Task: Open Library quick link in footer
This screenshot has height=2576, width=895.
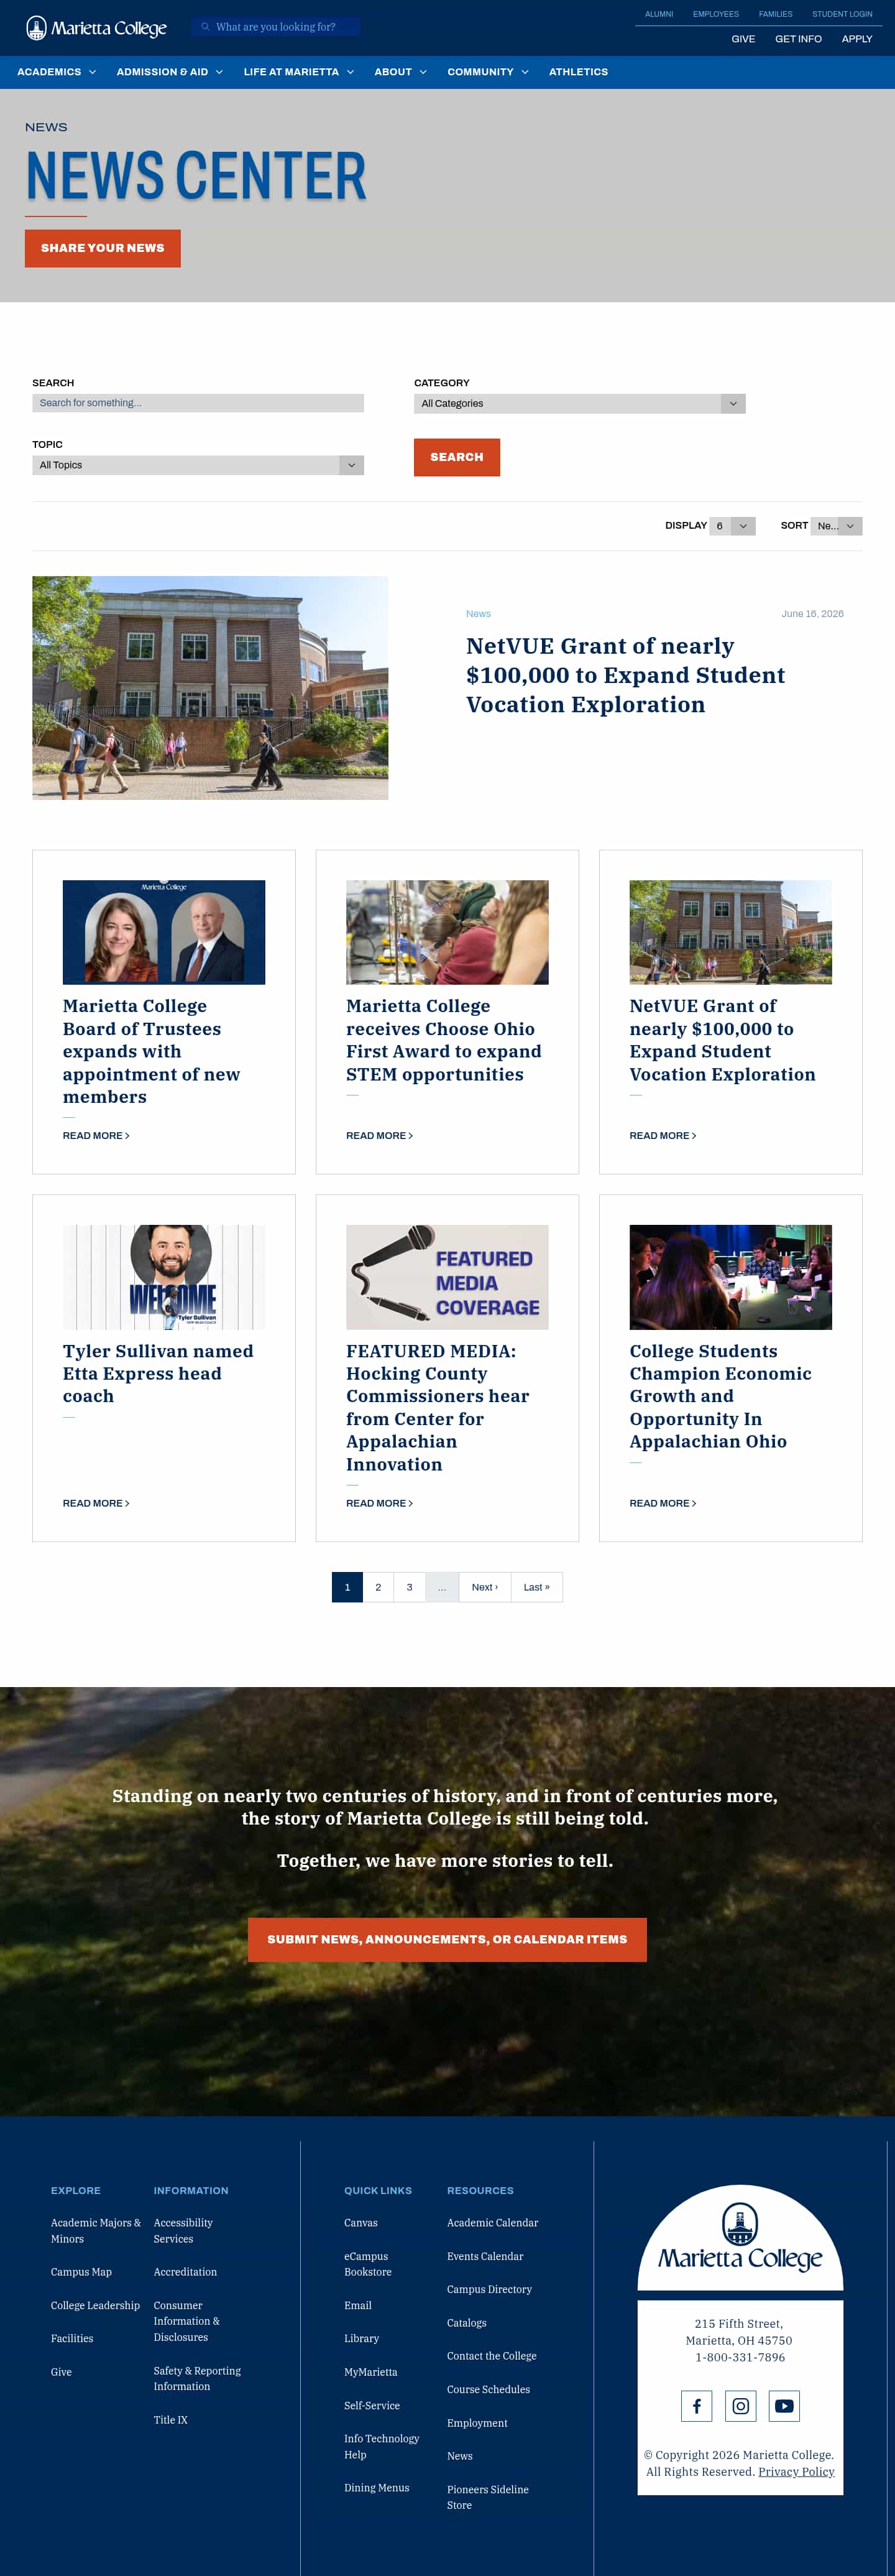Action: pos(362,2338)
